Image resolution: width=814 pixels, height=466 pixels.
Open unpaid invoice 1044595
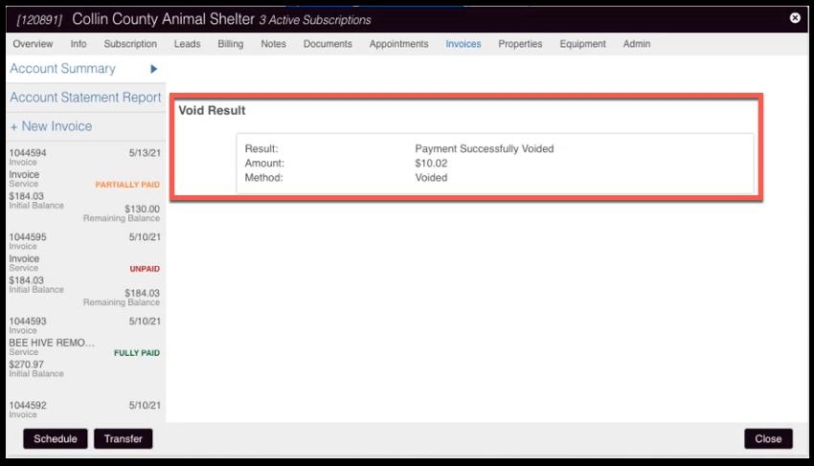pos(84,268)
